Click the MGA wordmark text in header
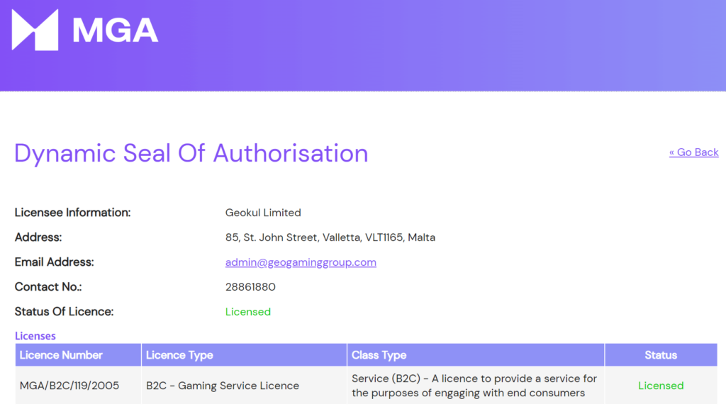The height and width of the screenshot is (409, 726). coord(115,30)
